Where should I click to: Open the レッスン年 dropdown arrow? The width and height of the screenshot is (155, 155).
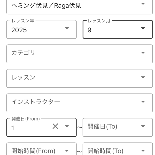pyautogui.click(x=67, y=28)
